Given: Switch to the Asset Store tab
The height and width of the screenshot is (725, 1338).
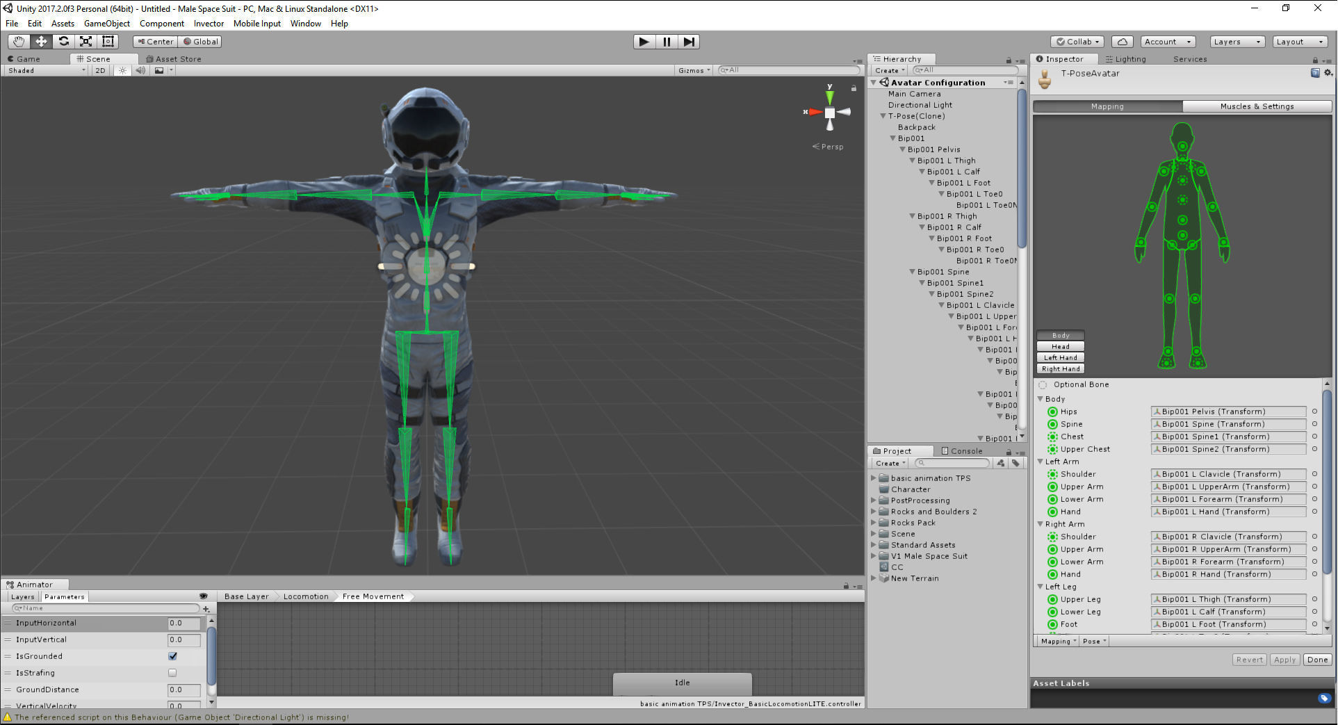Looking at the screenshot, I should tap(174, 59).
